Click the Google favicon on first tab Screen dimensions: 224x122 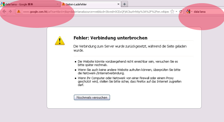3,4
